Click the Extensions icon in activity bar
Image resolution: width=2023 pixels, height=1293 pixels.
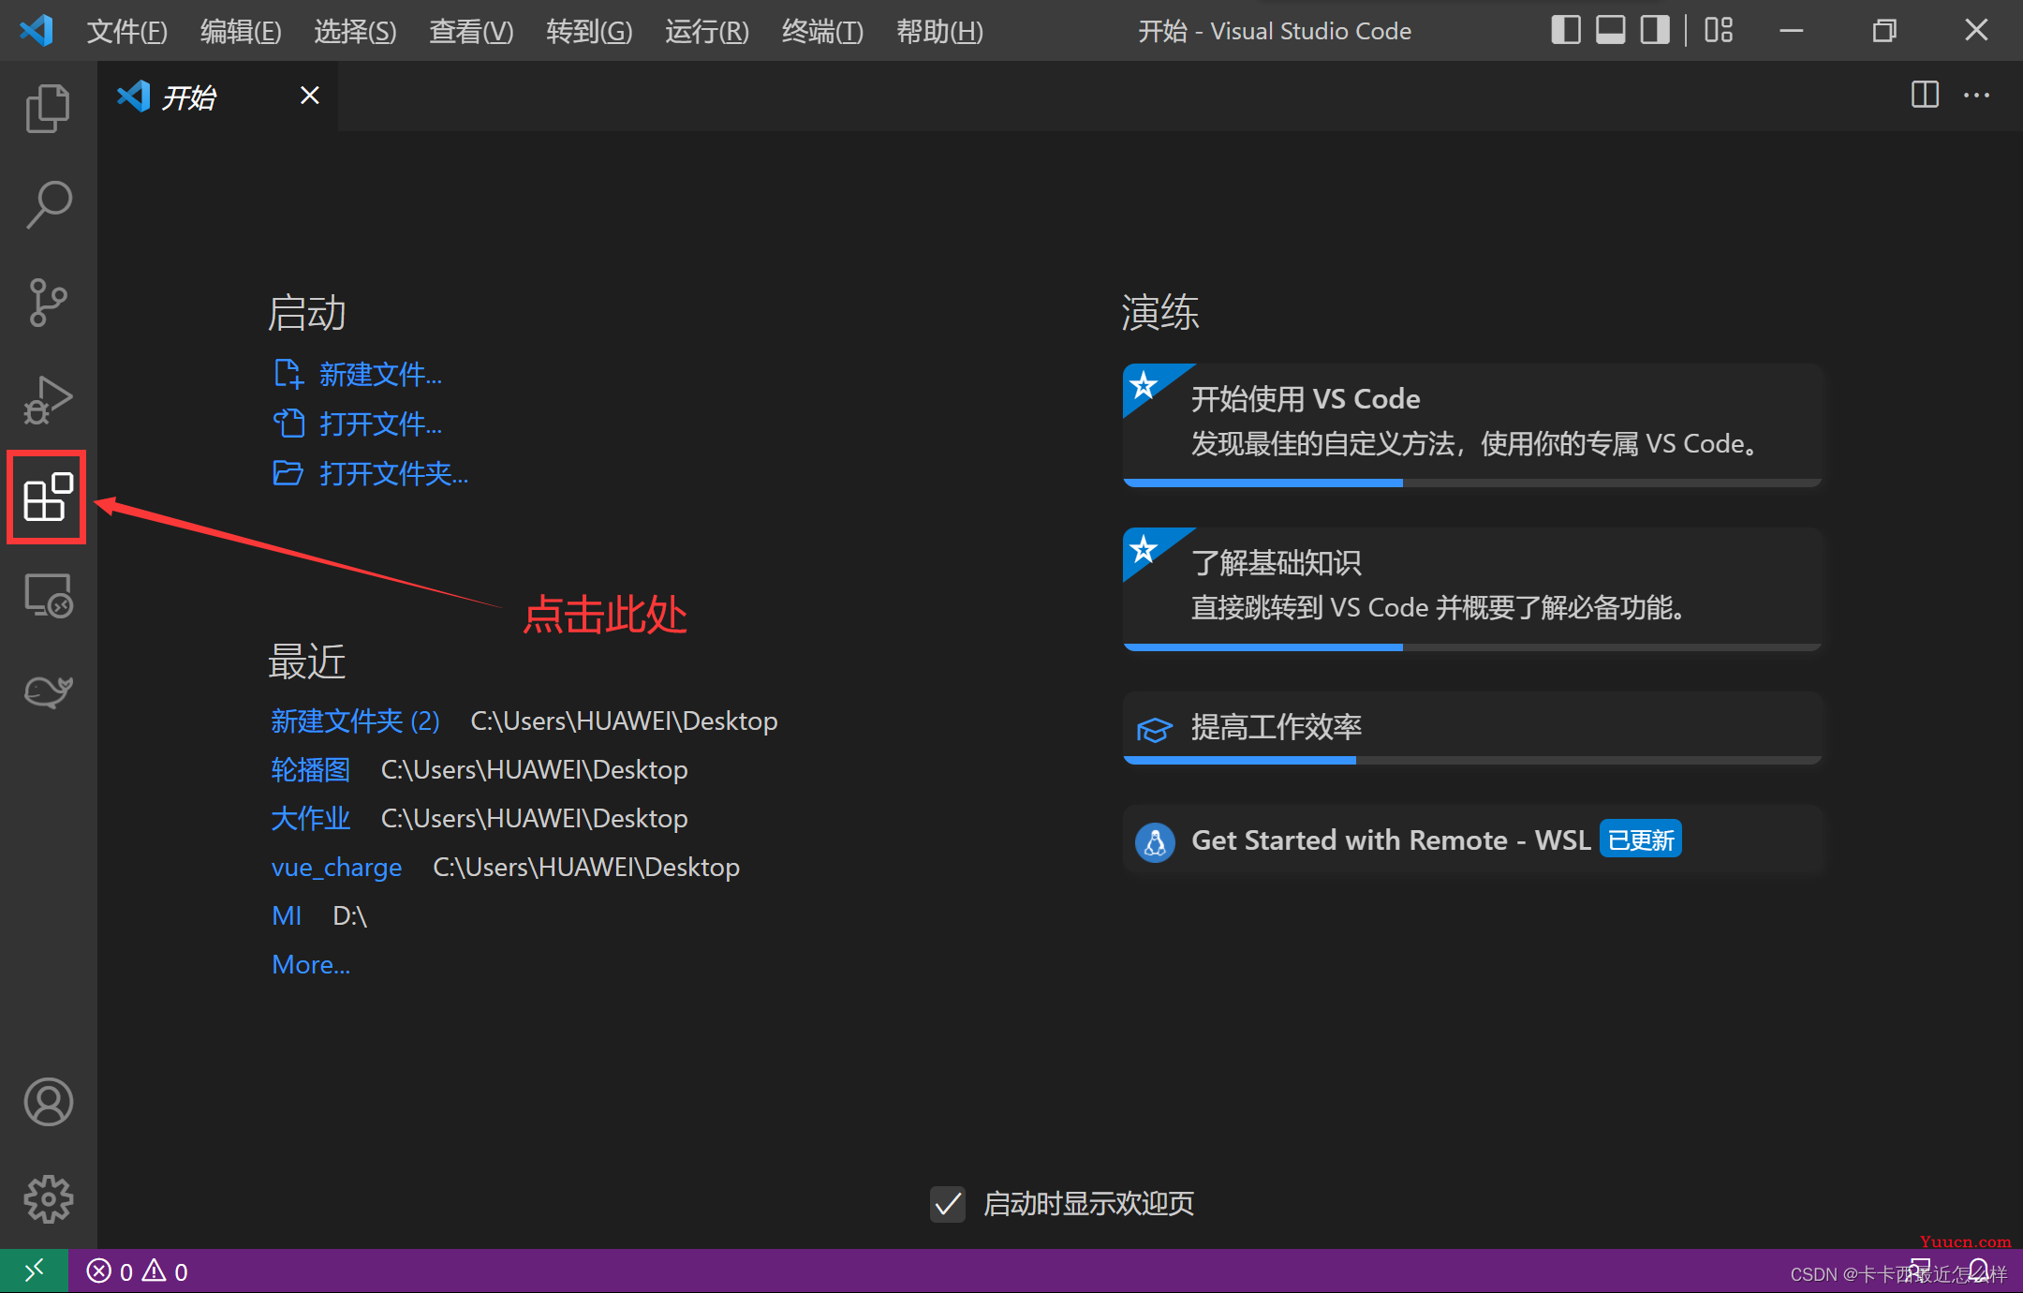(x=48, y=497)
